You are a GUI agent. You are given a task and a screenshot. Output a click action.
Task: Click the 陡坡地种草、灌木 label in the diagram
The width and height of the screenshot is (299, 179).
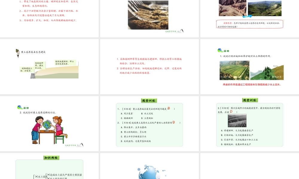(x=39, y=65)
